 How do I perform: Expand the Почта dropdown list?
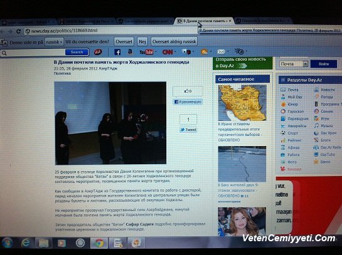click(306, 64)
